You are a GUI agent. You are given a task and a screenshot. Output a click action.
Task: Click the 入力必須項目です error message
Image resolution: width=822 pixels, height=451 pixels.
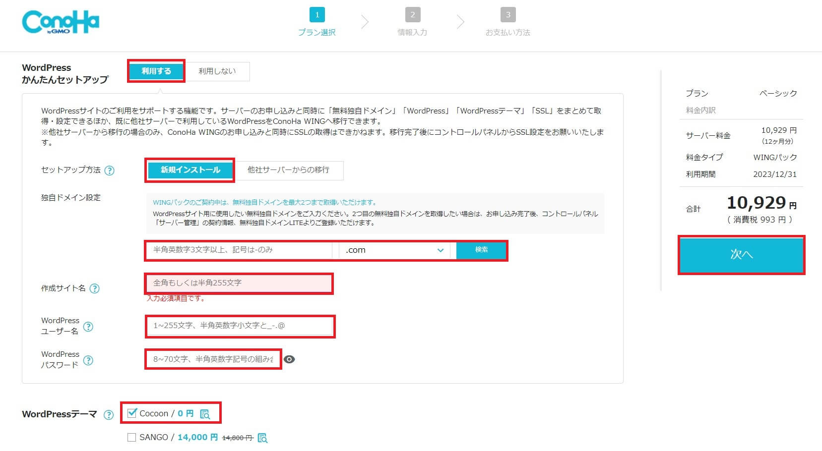(x=176, y=298)
